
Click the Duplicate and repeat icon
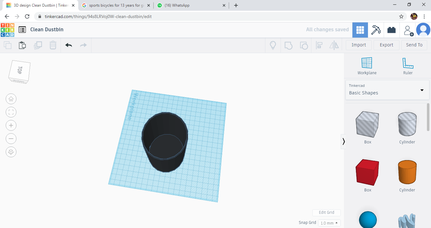click(x=38, y=45)
